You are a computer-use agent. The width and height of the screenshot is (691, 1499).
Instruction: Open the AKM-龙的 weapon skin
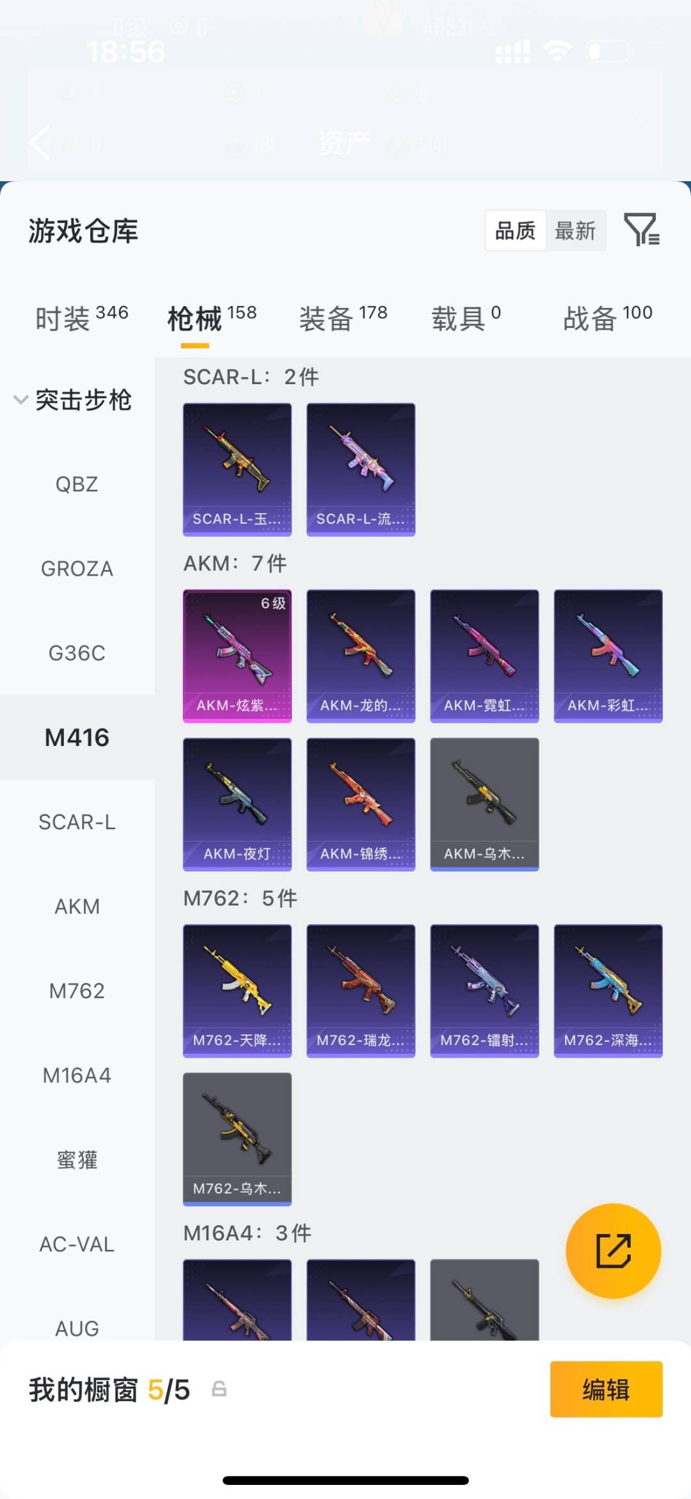coord(361,656)
